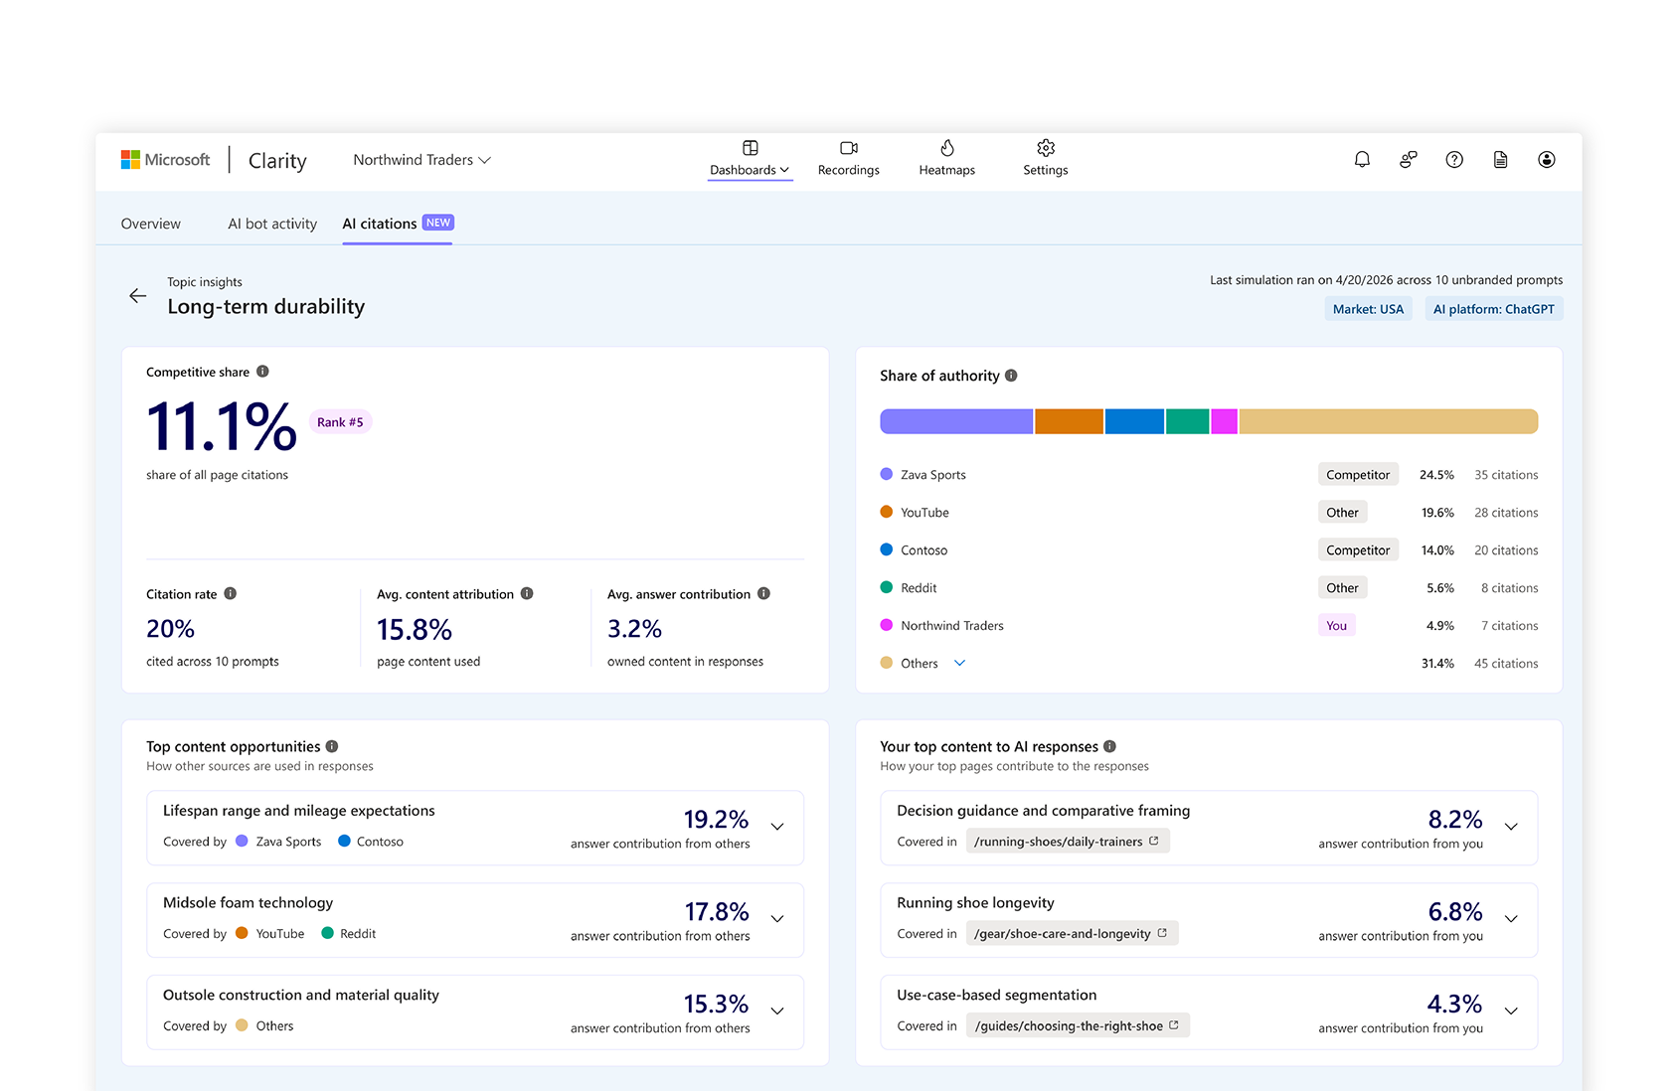This screenshot has width=1678, height=1091.
Task: Expand Others in Share of authority
Action: (959, 663)
